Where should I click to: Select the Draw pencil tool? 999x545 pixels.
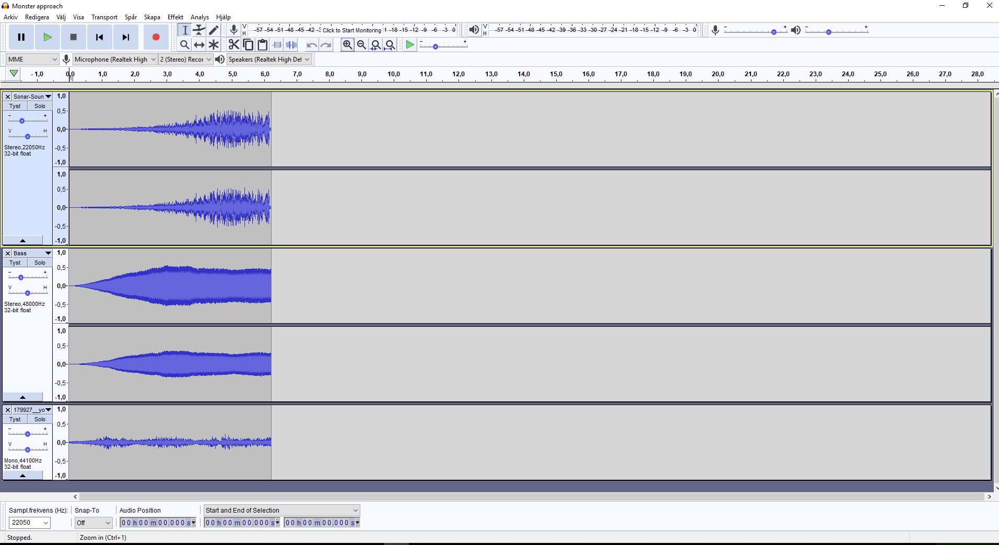click(214, 30)
